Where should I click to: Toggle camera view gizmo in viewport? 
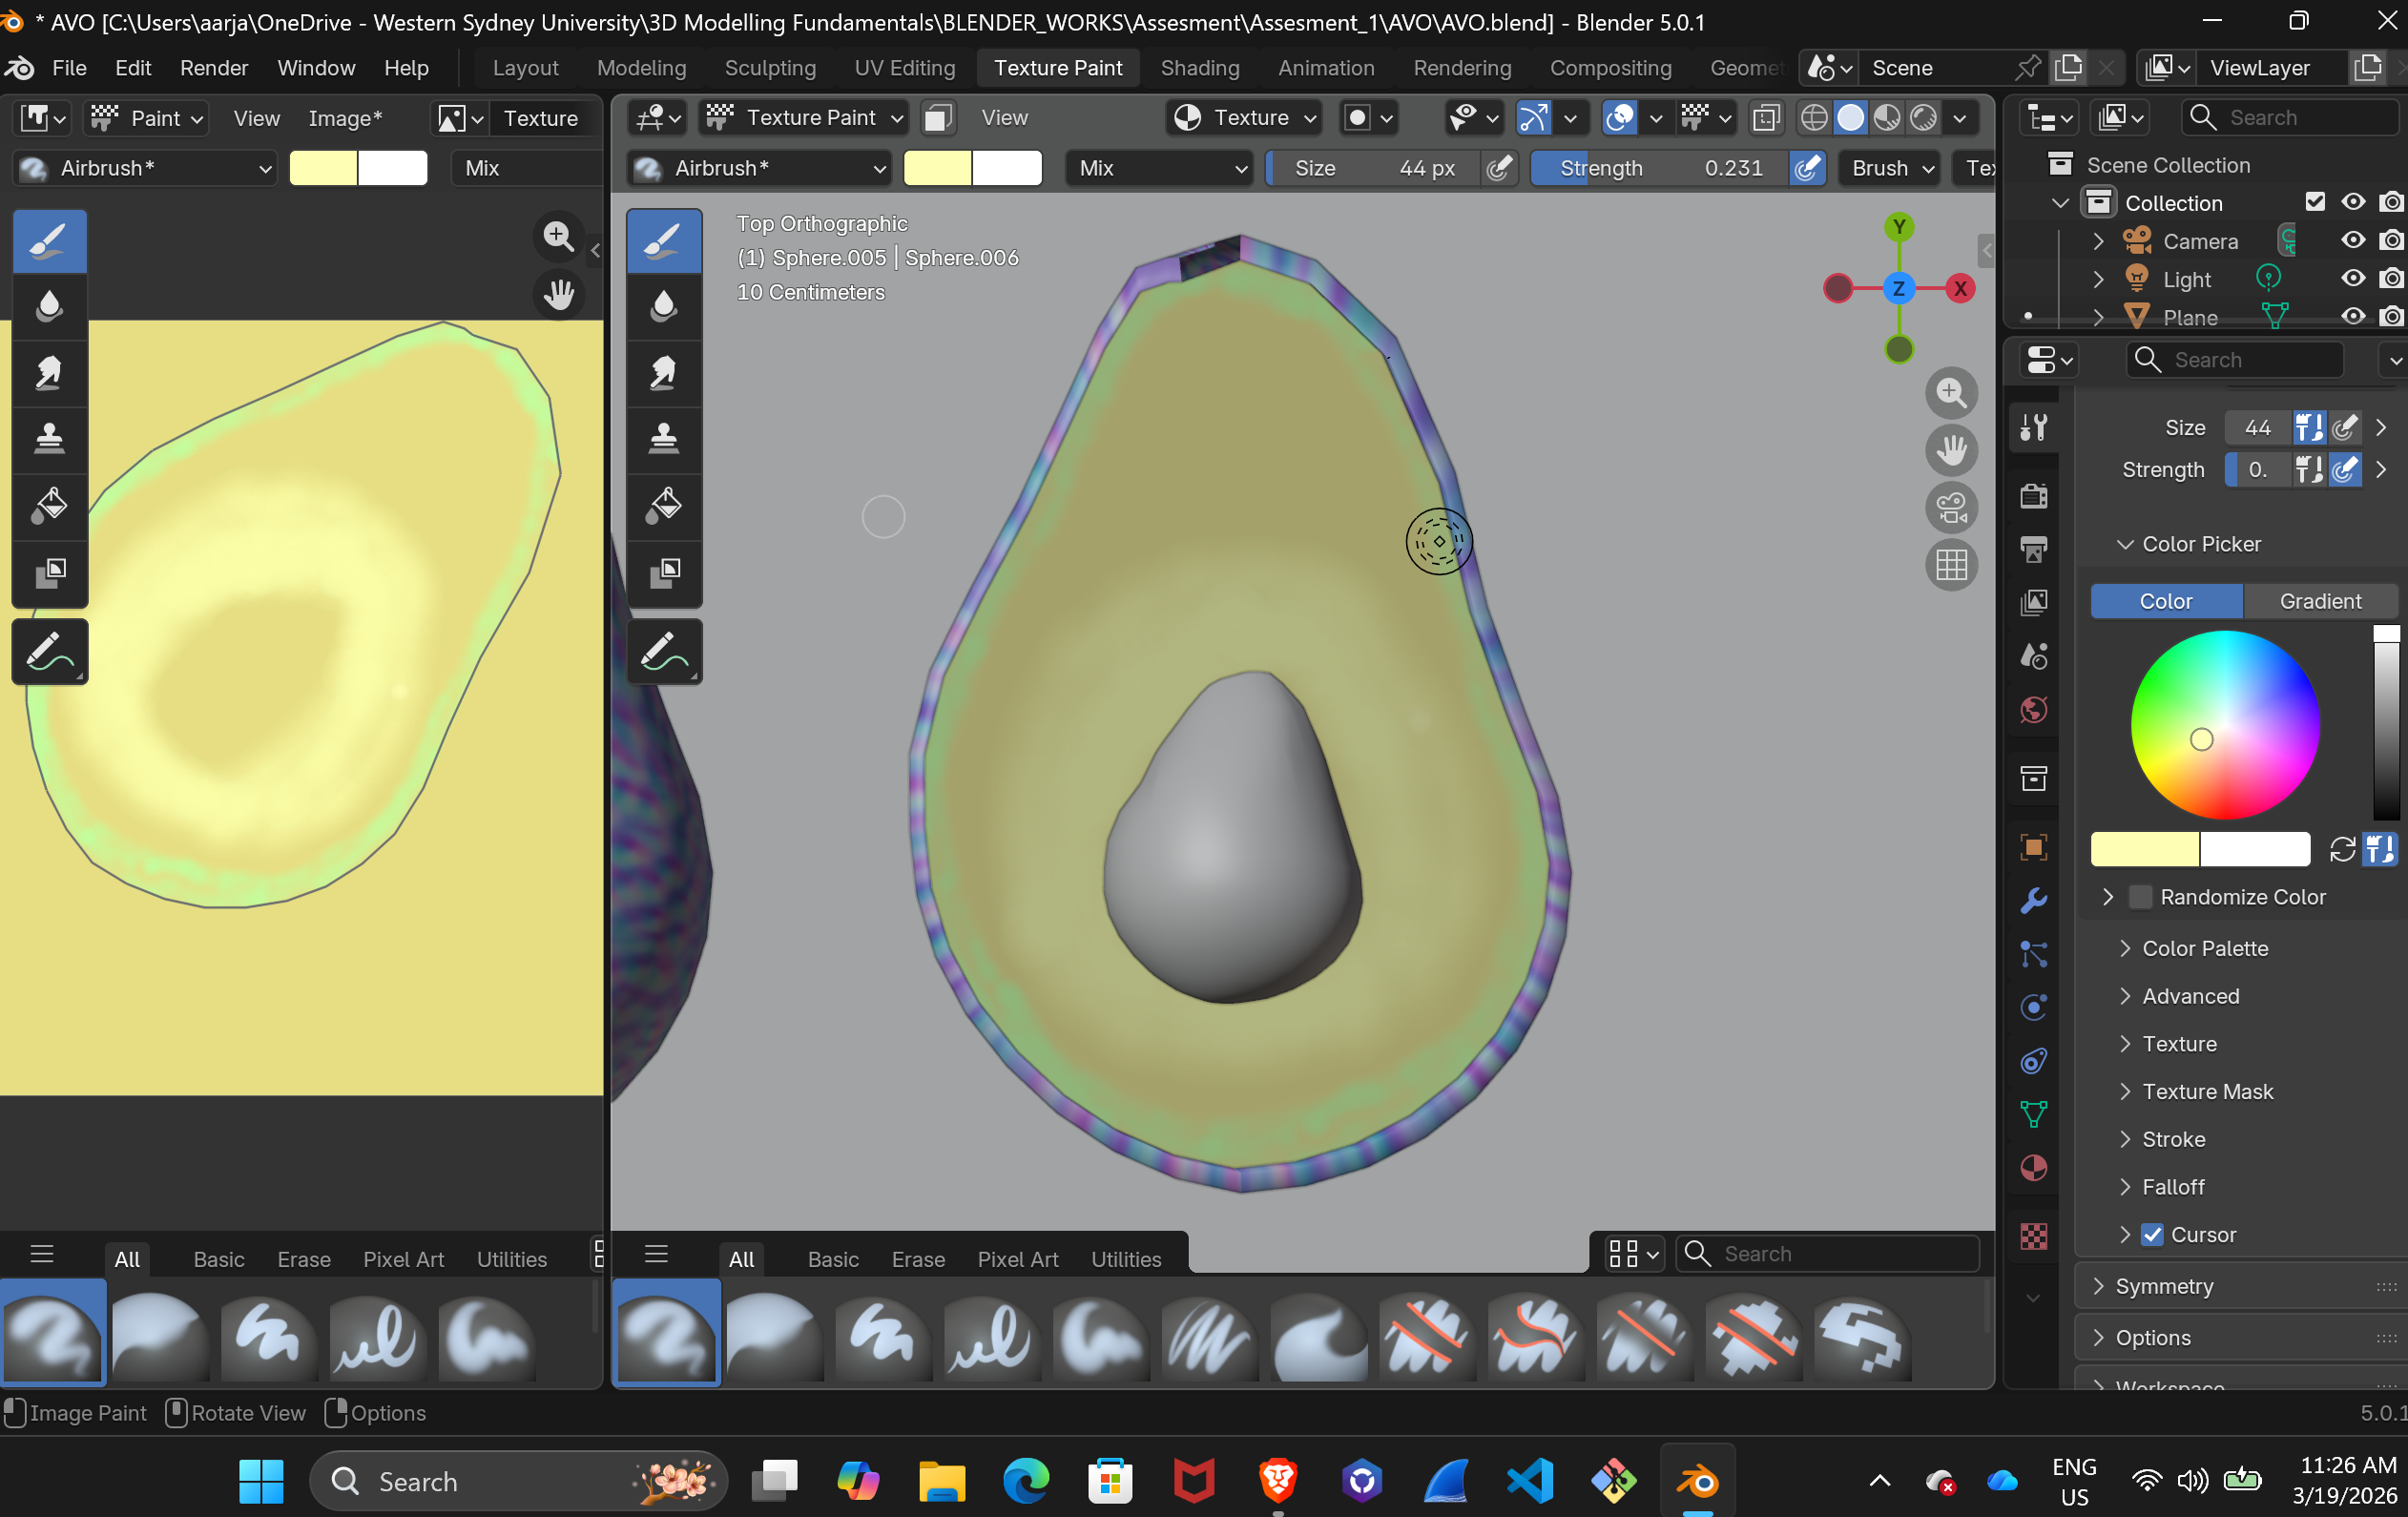(1950, 507)
